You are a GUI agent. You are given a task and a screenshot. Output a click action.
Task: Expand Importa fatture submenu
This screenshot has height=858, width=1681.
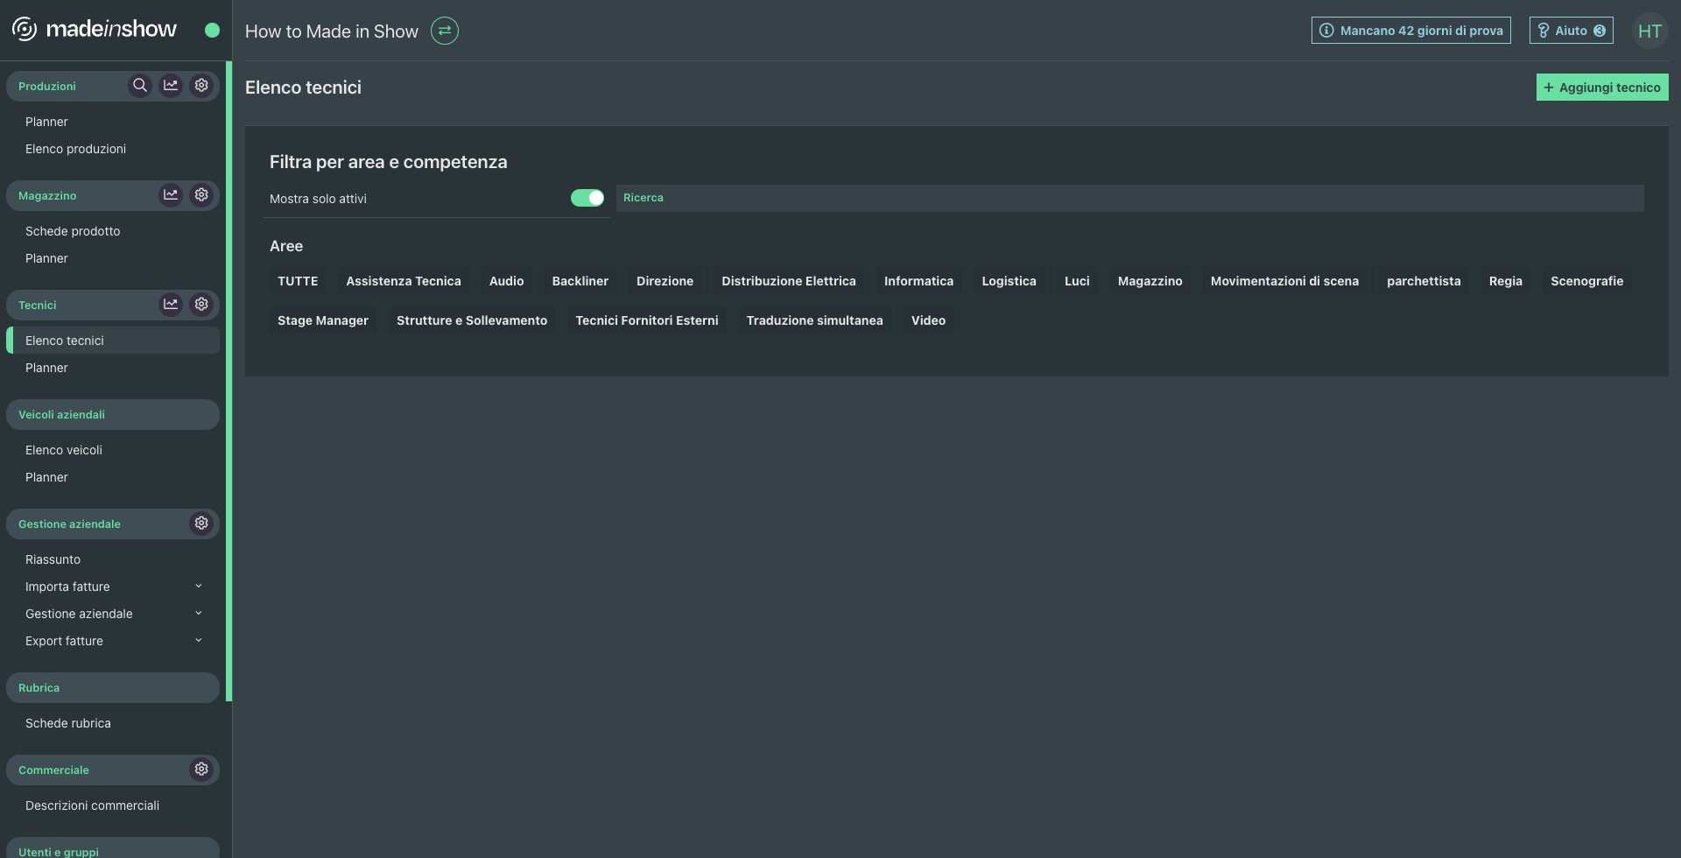[x=198, y=587]
